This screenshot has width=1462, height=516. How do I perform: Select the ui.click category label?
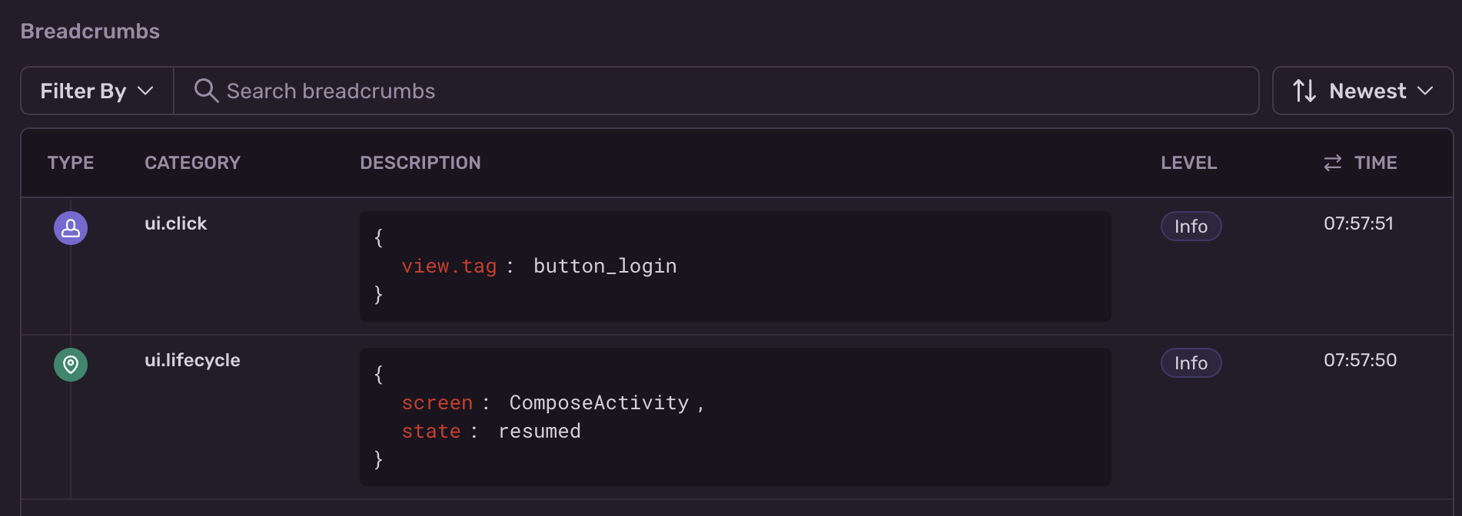[x=175, y=223]
